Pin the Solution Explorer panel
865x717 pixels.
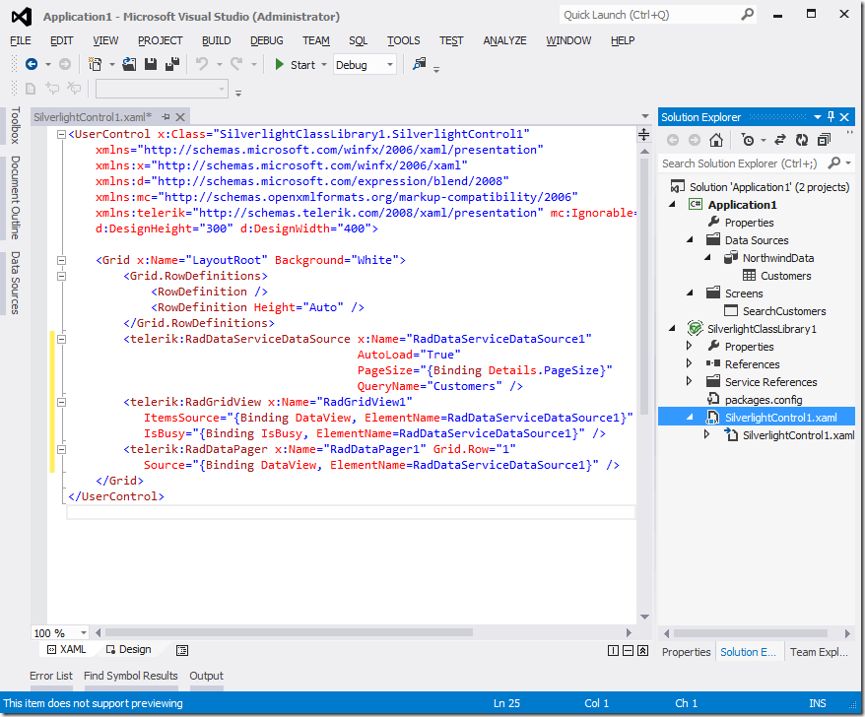tap(831, 116)
